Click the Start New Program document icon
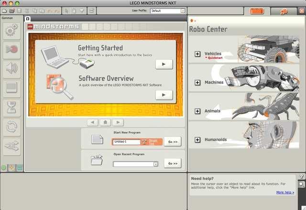 tap(97, 139)
